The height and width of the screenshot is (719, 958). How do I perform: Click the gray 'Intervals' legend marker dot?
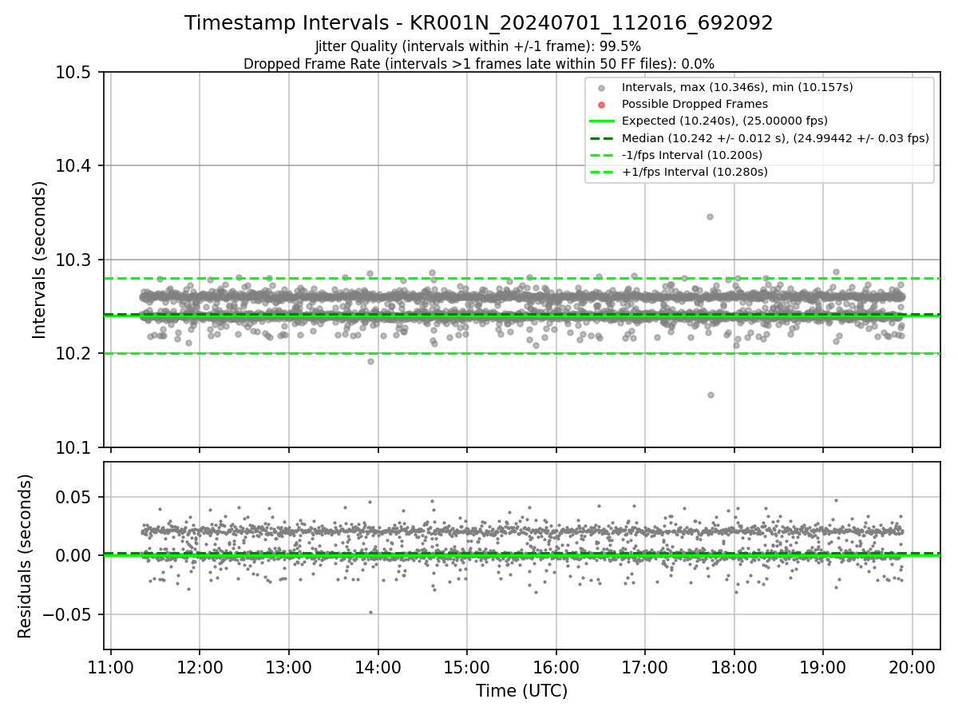pyautogui.click(x=602, y=88)
